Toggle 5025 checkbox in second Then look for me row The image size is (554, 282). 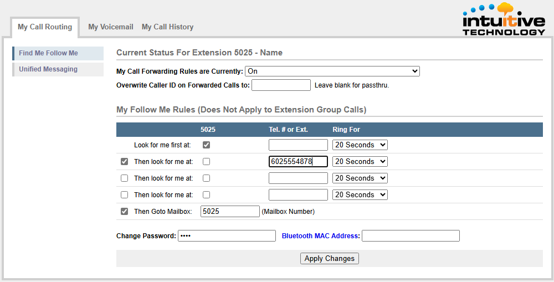tap(206, 178)
